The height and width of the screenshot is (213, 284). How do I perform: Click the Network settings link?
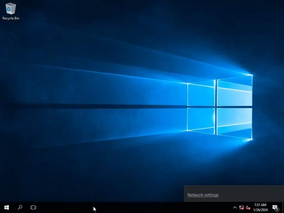pos(203,195)
